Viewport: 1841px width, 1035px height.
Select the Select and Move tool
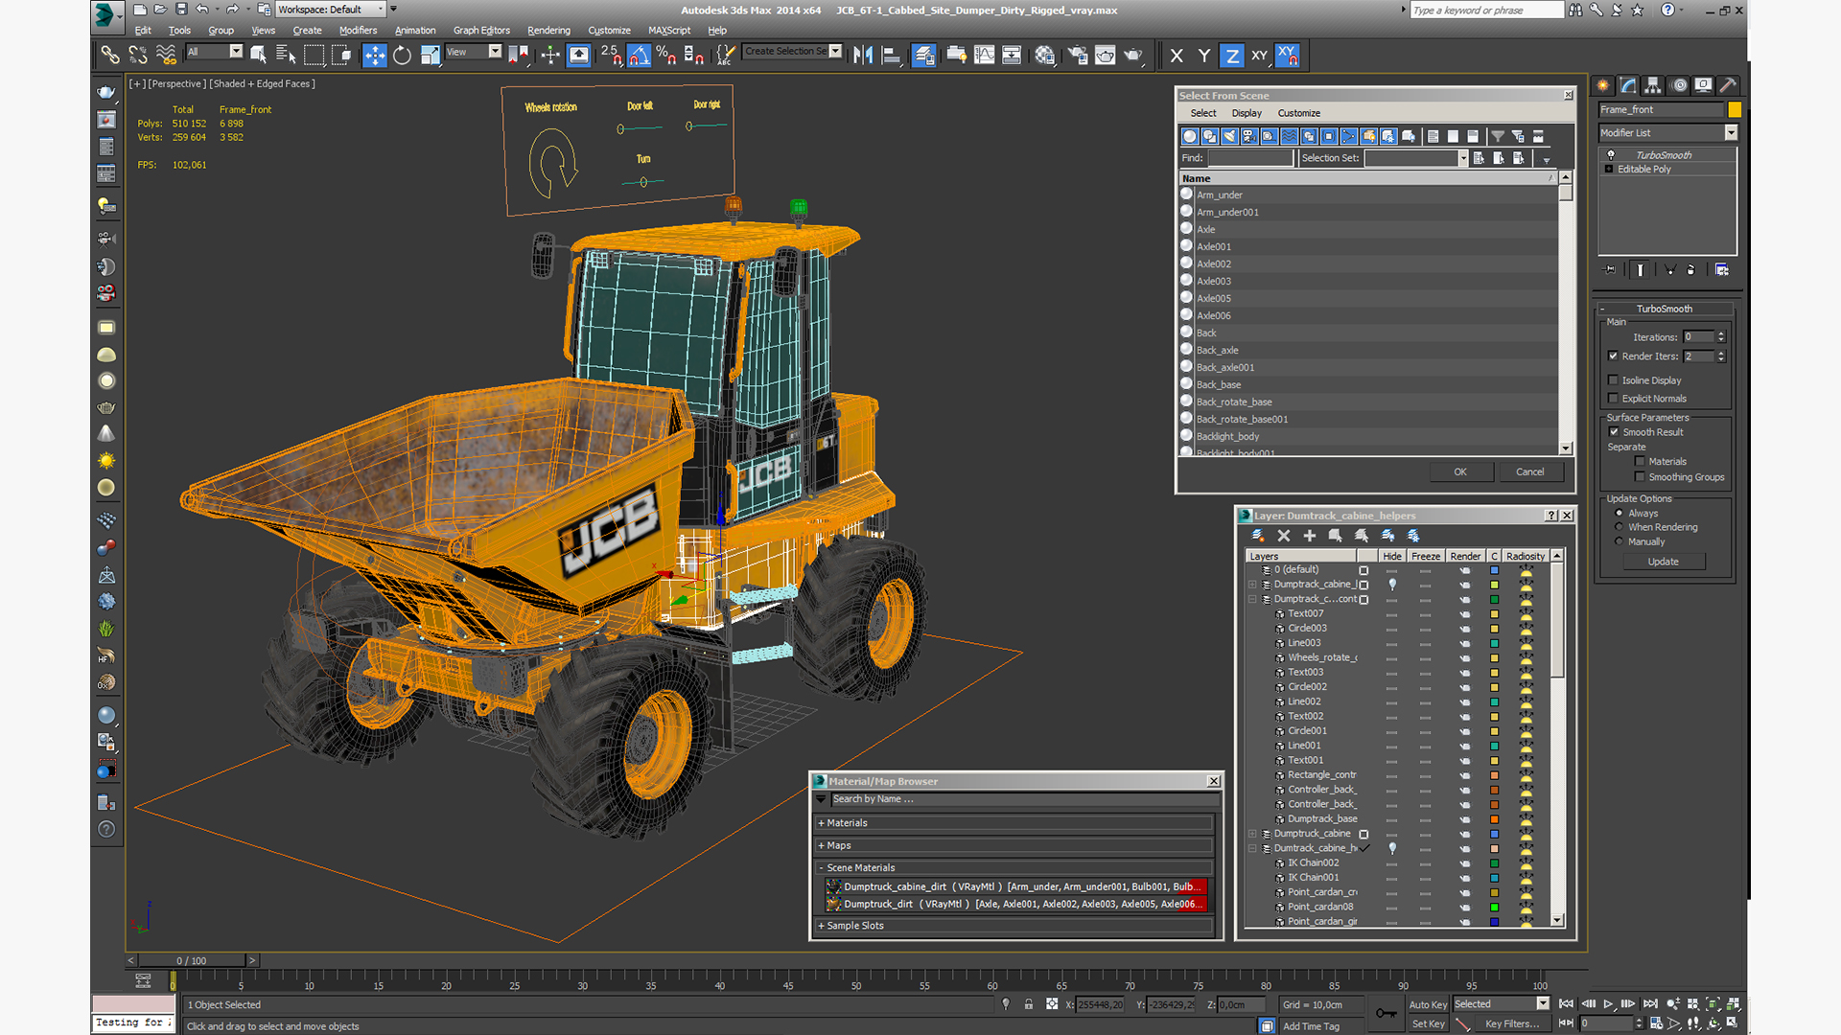pos(375,56)
